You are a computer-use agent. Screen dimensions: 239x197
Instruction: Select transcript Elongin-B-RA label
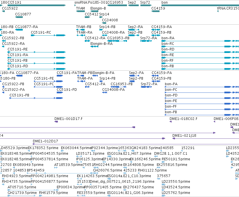101,44
